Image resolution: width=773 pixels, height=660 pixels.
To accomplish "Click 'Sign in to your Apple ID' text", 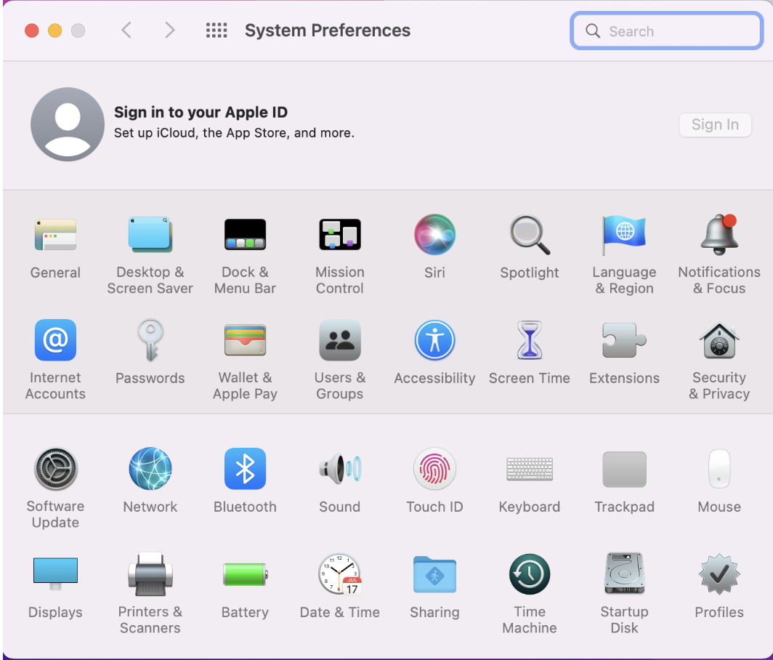I will coord(201,113).
